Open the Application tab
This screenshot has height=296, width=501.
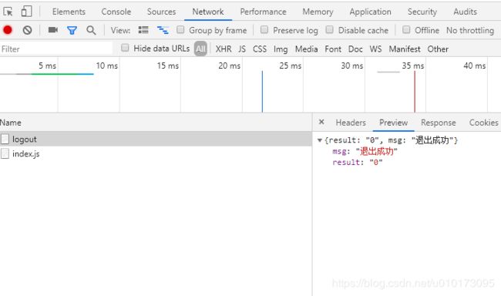point(370,12)
